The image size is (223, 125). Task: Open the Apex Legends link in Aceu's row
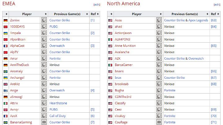click(x=198, y=20)
